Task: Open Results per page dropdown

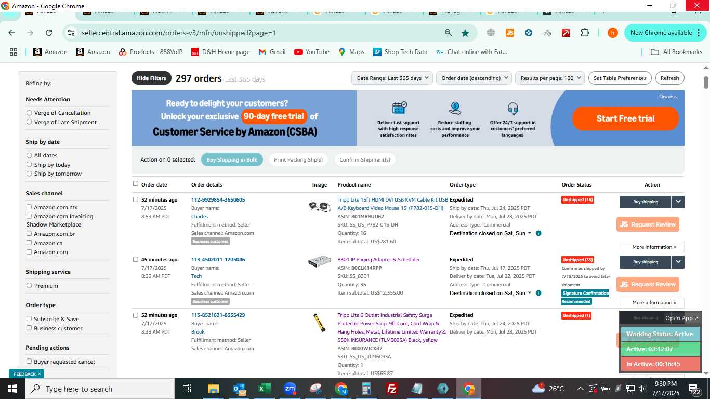Action: (550, 78)
